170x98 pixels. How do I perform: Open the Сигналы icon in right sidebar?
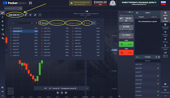165,20
